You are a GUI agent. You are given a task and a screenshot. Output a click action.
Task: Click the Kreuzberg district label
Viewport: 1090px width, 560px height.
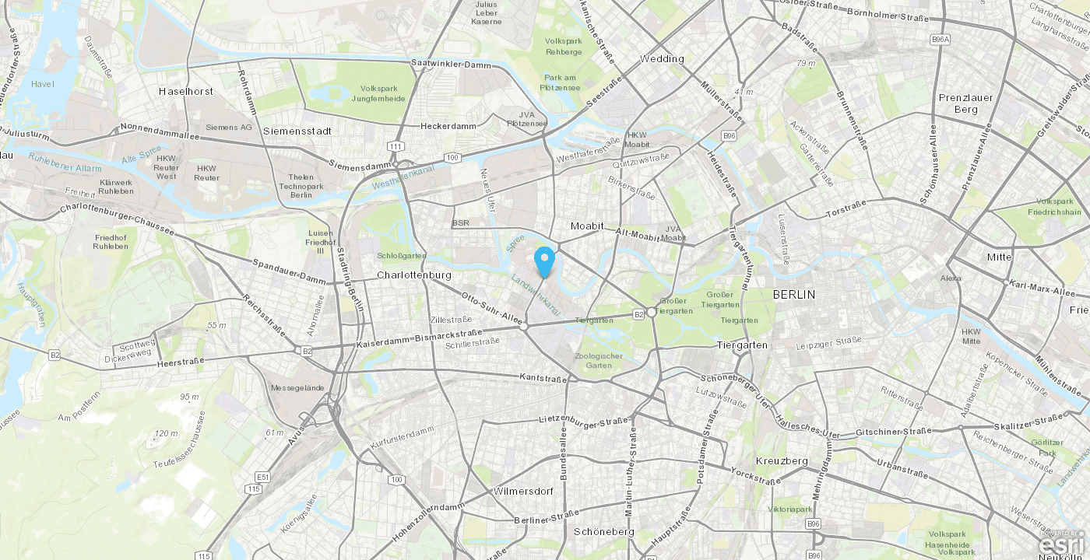(782, 460)
